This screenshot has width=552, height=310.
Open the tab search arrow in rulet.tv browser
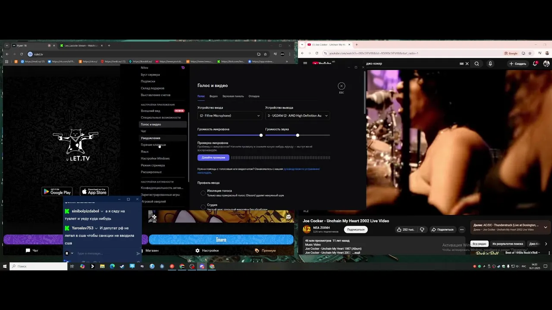tap(6, 46)
